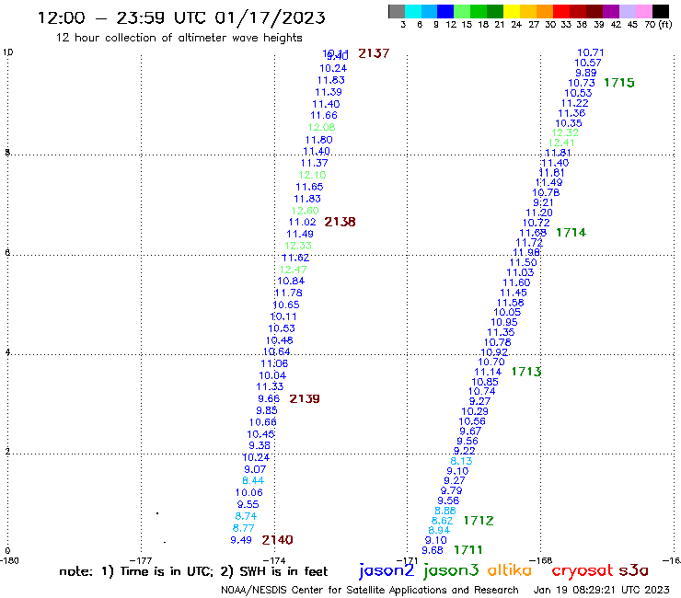Click subtitle '12 hour collection of altimeter wave heights'
The width and height of the screenshot is (681, 598).
(179, 38)
